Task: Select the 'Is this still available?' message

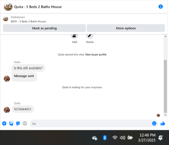Action: tap(28, 68)
